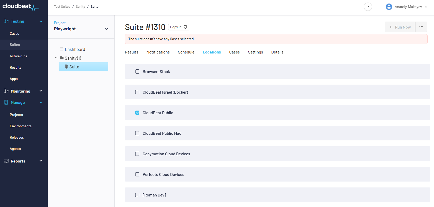
Task: Uncheck the CloudBeat Public checkbox
Action: tap(137, 113)
